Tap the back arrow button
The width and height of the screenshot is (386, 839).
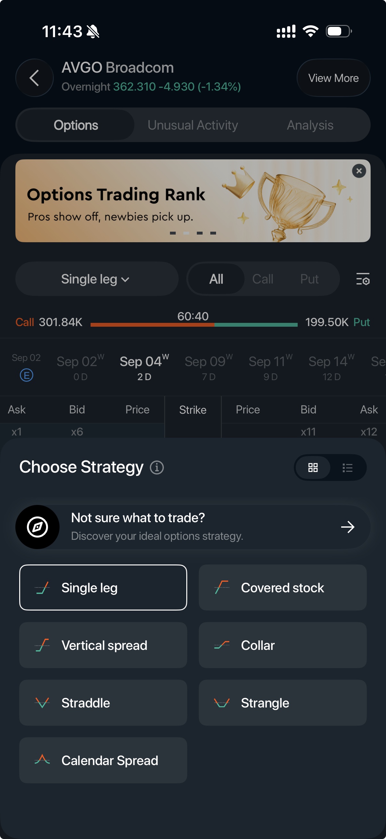click(x=35, y=78)
